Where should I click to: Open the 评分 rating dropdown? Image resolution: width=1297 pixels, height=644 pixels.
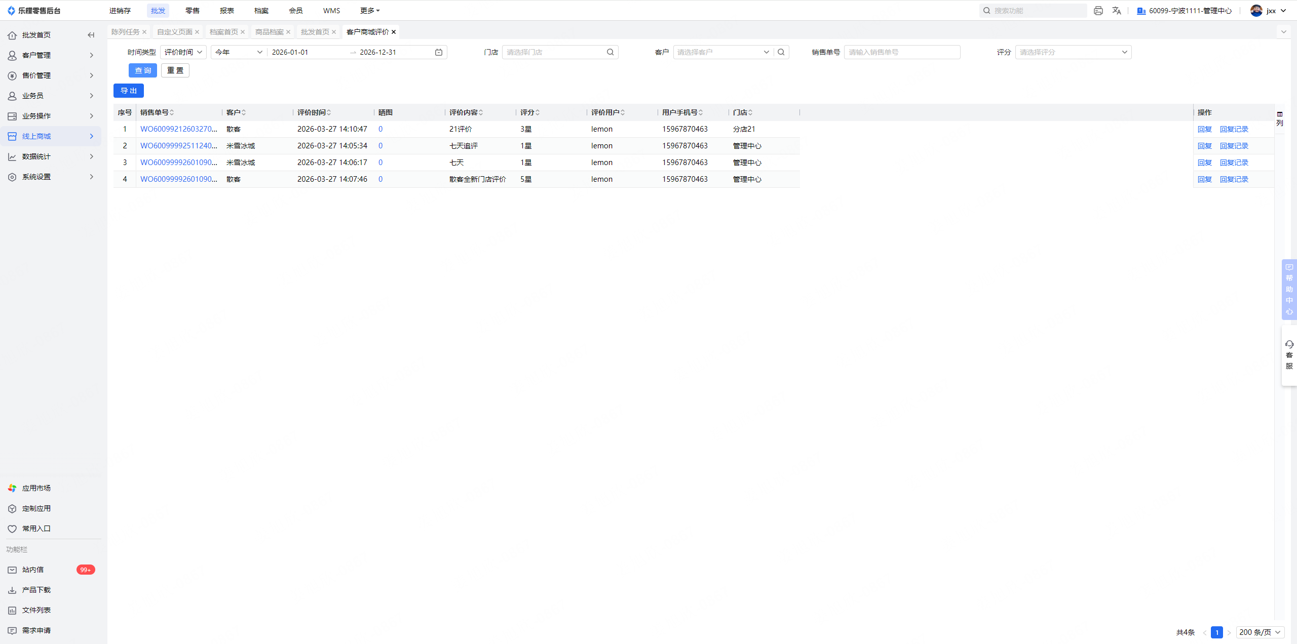(x=1073, y=52)
